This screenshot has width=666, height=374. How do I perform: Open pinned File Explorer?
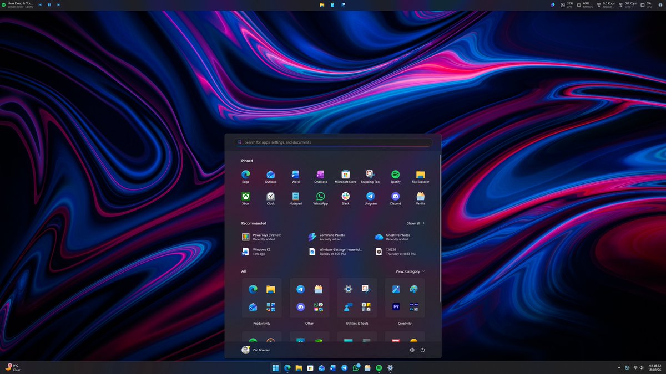[420, 177]
